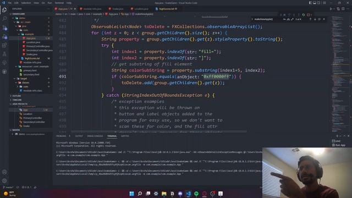The image size is (352, 198).
Task: Close the find widget
Action: tap(324, 19)
